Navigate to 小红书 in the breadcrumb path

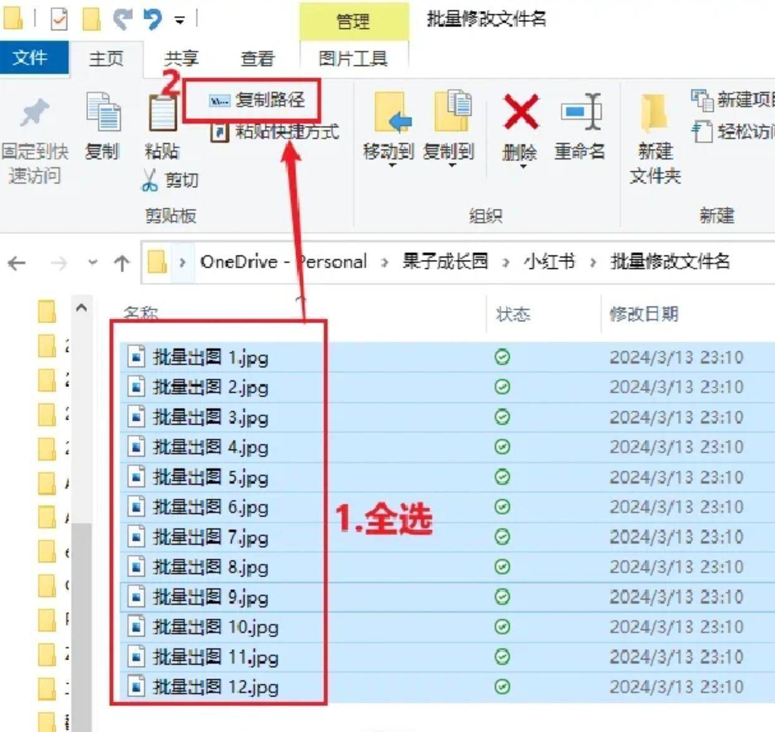click(x=550, y=261)
